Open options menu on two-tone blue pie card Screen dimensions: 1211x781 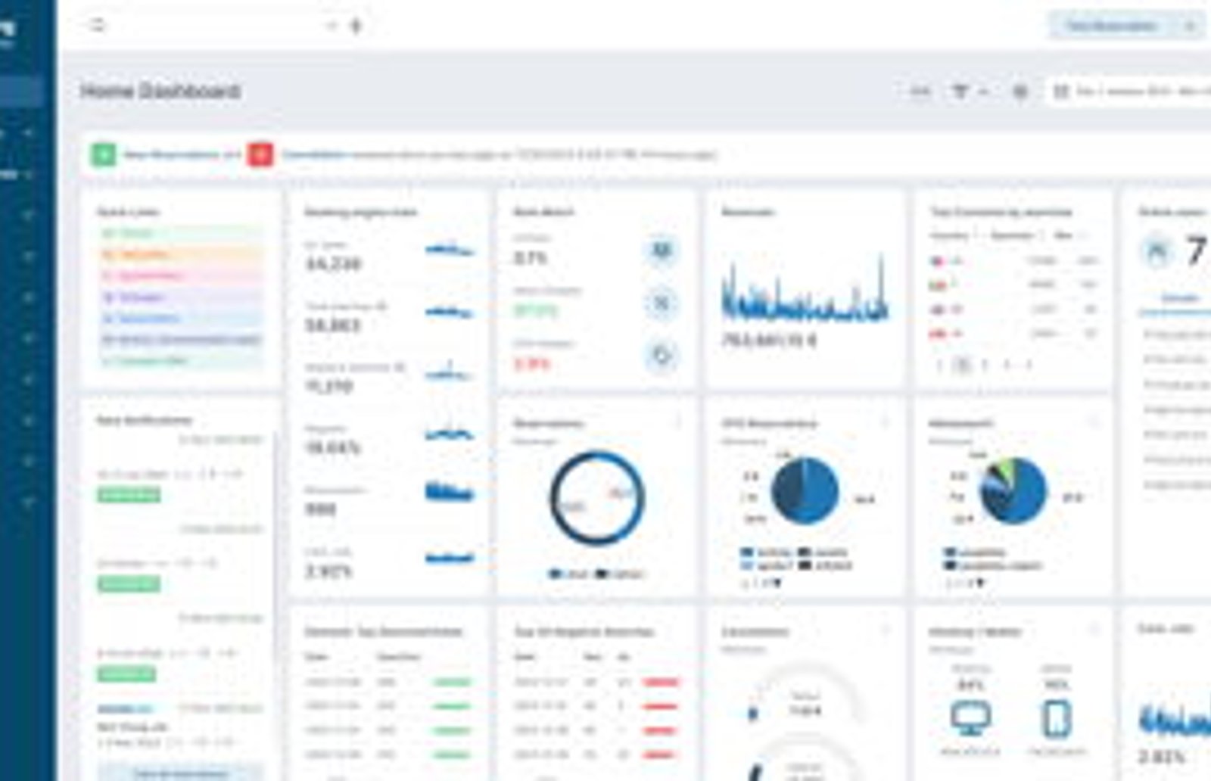886,422
